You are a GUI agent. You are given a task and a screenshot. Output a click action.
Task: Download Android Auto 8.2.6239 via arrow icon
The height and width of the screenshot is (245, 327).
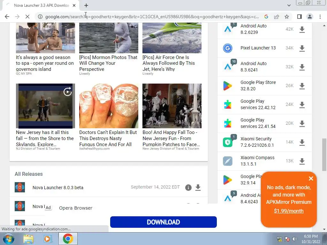[302, 30]
